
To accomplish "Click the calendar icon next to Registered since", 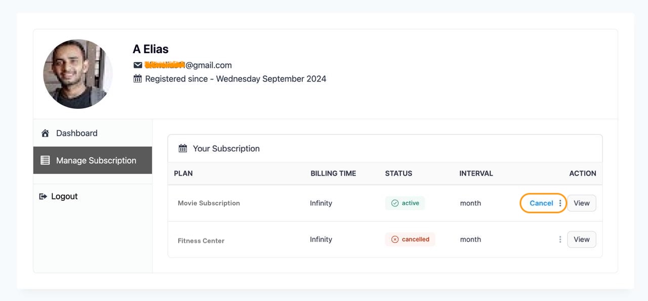I will pyautogui.click(x=137, y=78).
